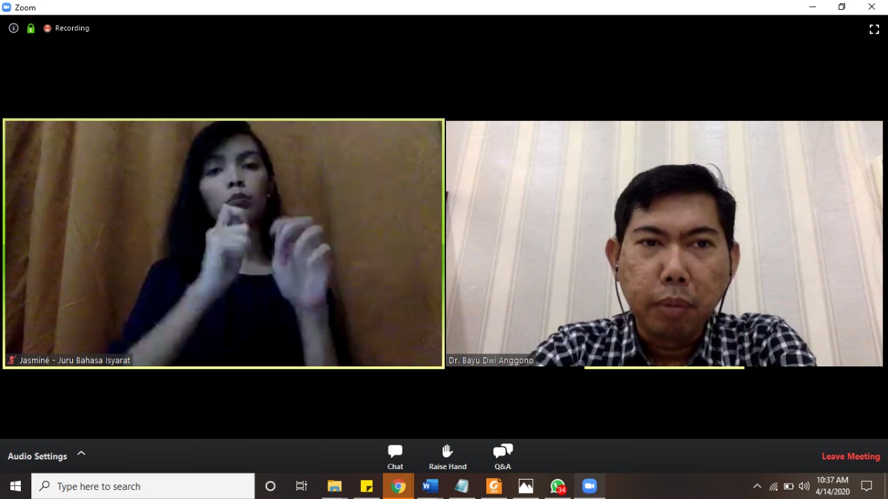Open the Windows Start menu
Screen dimensions: 888x499
pos(15,486)
